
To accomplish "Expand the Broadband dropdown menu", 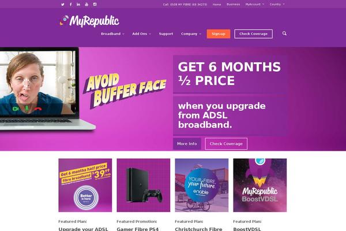I will pyautogui.click(x=112, y=34).
